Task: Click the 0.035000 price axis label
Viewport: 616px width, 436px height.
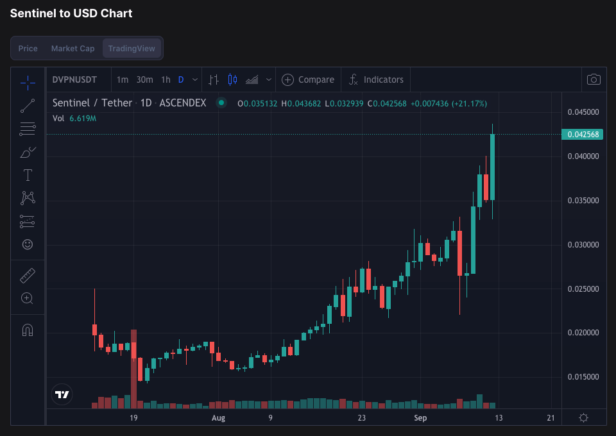Action: point(583,201)
